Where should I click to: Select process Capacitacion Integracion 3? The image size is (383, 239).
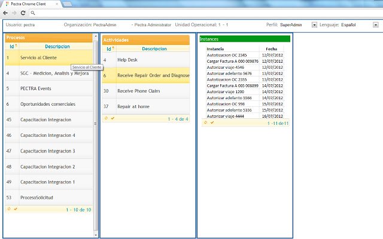point(48,151)
